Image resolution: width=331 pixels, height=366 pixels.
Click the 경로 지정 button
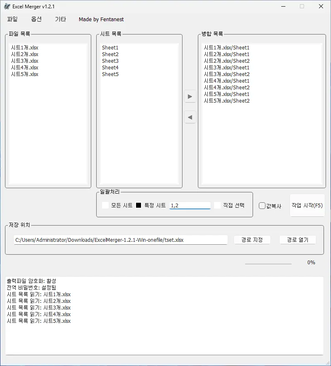pos(252,240)
